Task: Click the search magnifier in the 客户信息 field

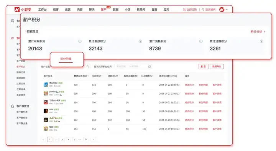Action: pos(88,67)
